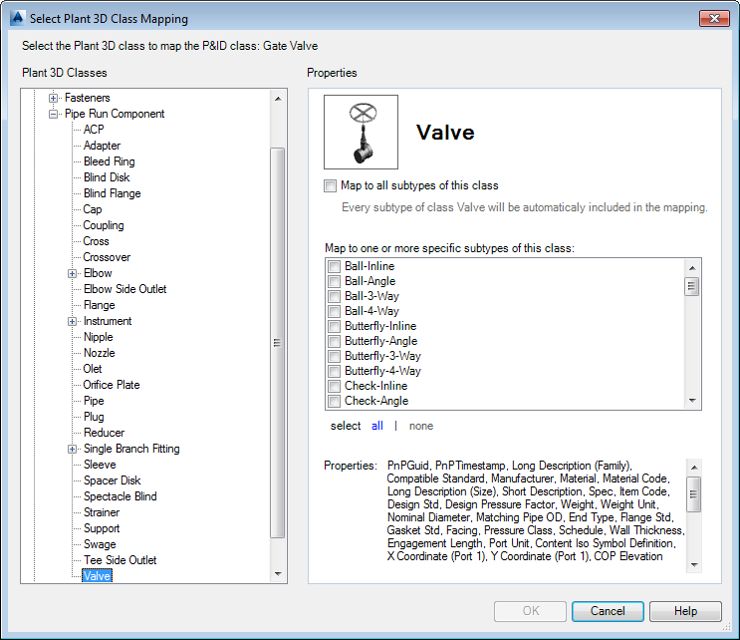The width and height of the screenshot is (740, 640).
Task: Click the disabled OK button
Action: [x=531, y=611]
